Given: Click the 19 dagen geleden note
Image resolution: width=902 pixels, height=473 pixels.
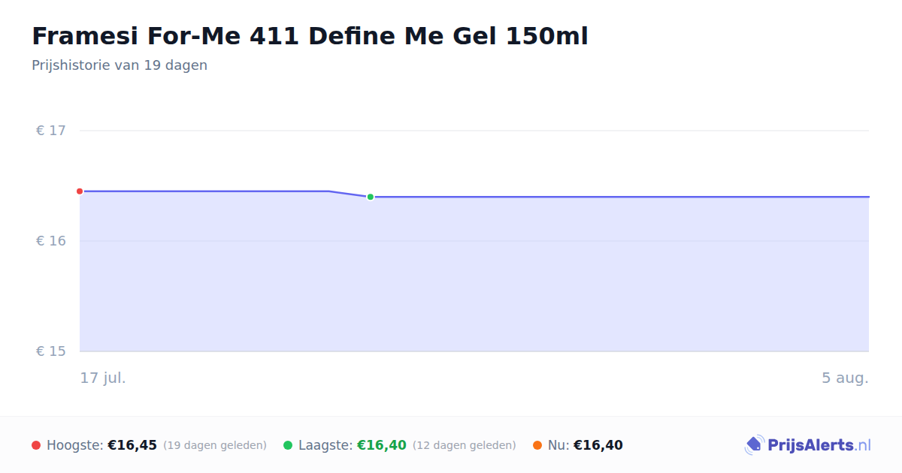Looking at the screenshot, I should [x=215, y=445].
